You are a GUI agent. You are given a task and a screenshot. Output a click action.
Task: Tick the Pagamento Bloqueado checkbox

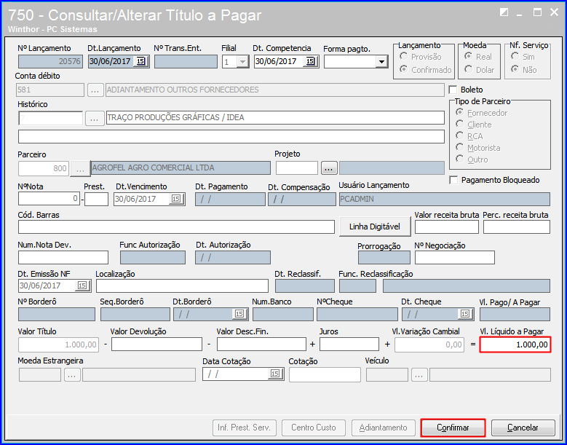pos(453,180)
